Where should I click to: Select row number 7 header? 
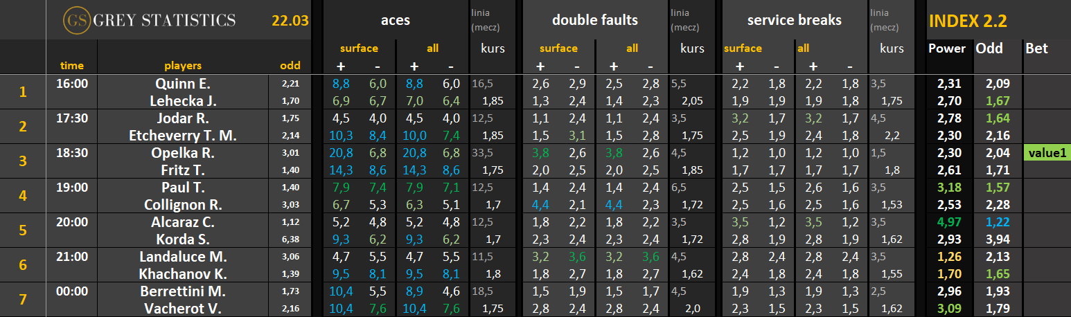coord(23,300)
